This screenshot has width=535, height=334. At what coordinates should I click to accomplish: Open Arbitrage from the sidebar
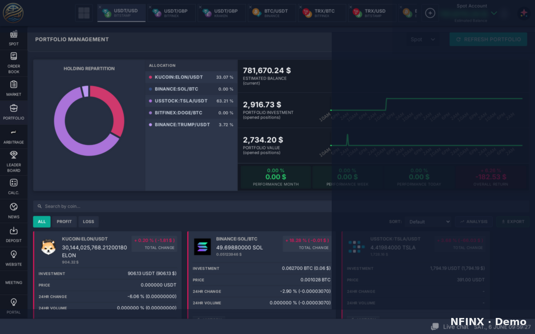pyautogui.click(x=13, y=136)
